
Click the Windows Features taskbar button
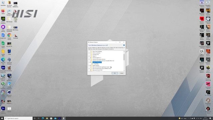[x=64, y=118]
